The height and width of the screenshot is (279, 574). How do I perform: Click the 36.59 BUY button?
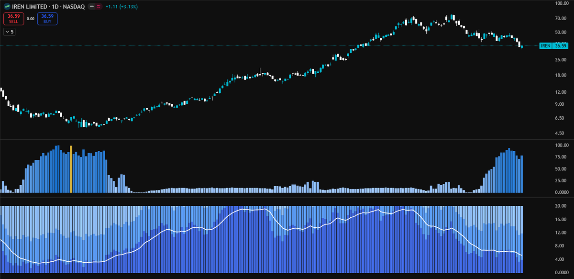[47, 19]
